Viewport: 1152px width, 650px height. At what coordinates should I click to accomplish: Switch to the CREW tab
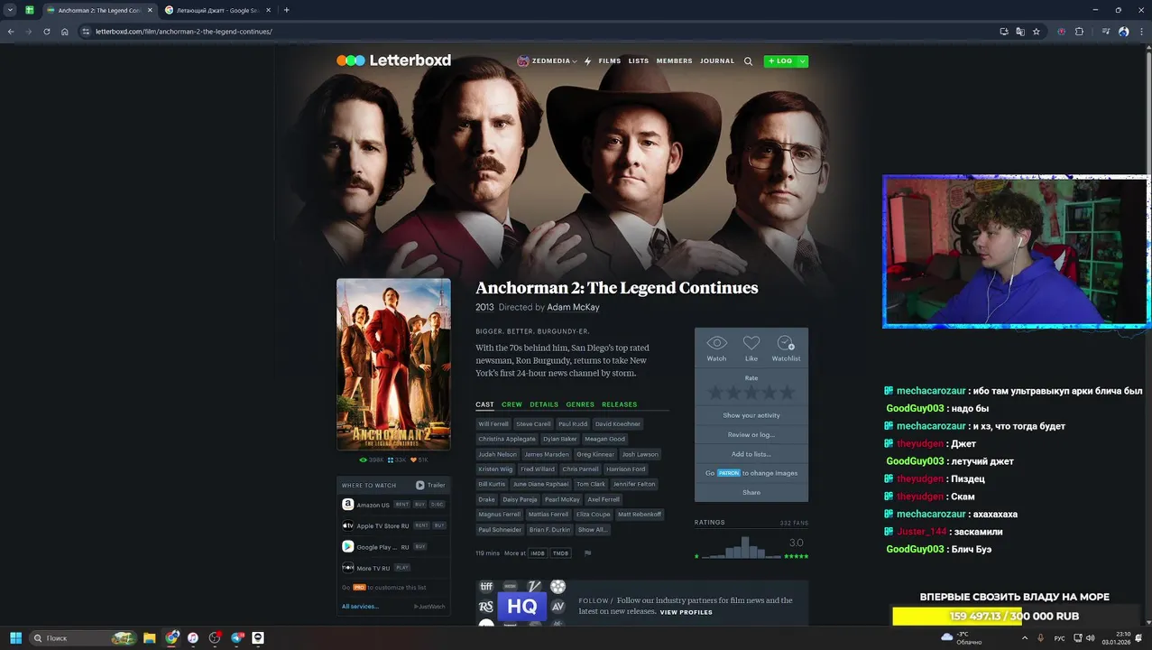(x=511, y=404)
